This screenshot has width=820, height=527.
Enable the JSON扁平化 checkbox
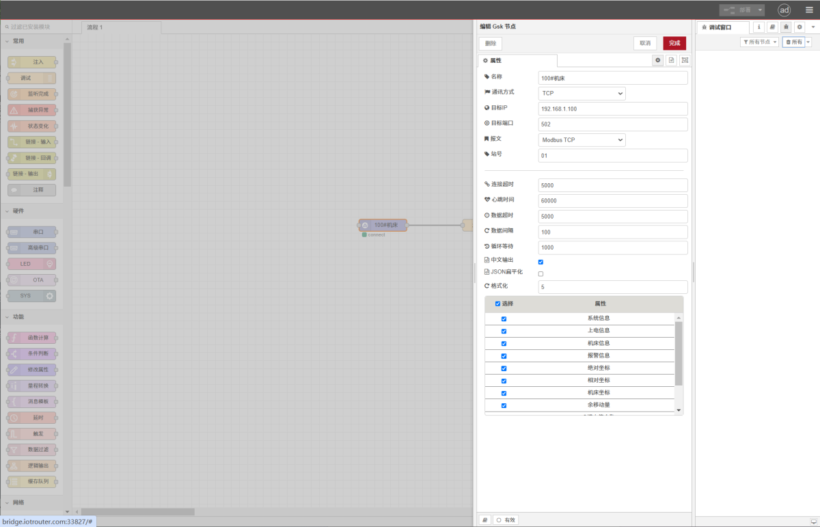pyautogui.click(x=541, y=273)
